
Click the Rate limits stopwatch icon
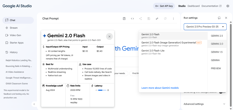point(68,86)
